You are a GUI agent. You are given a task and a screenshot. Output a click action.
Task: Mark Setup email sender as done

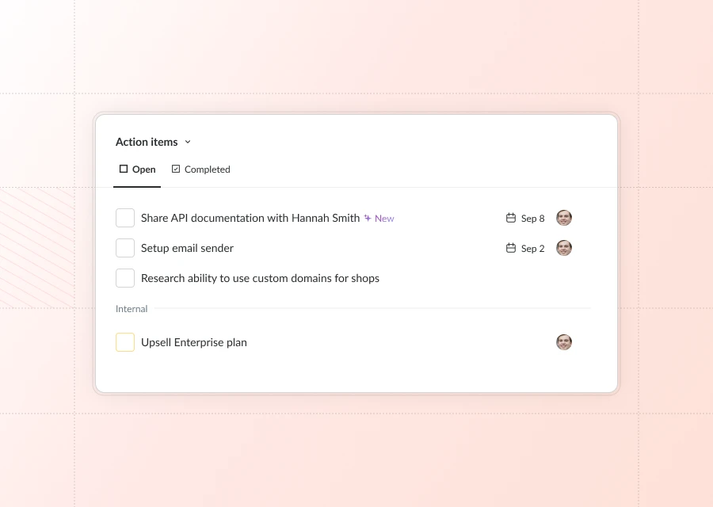(x=125, y=248)
